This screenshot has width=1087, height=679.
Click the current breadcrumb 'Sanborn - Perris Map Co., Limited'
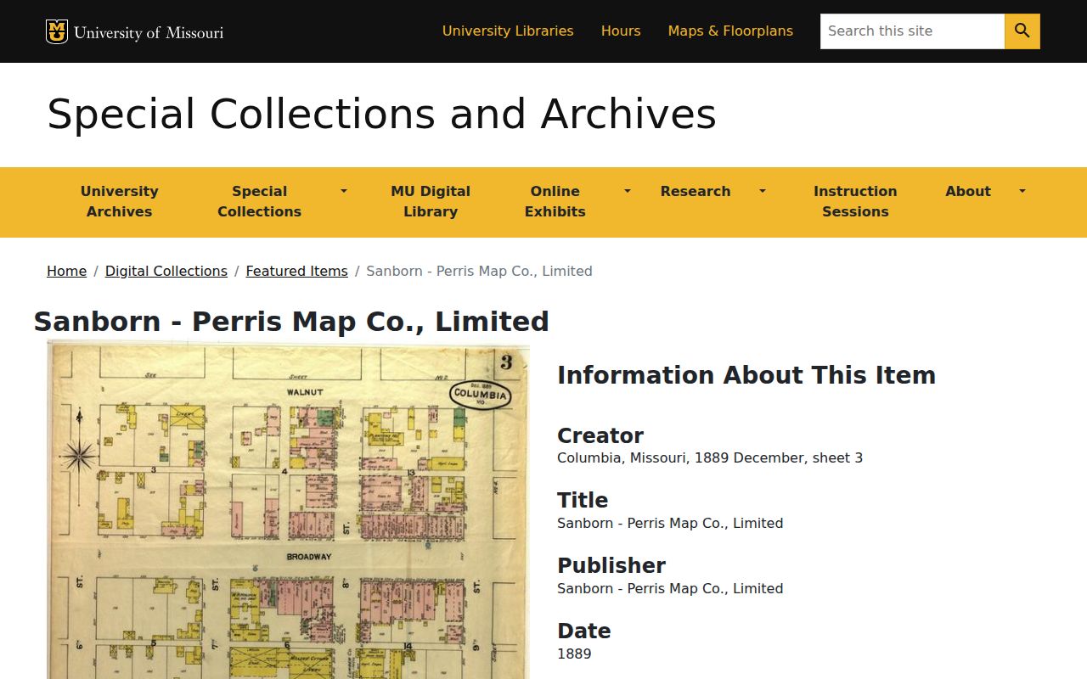coord(479,272)
